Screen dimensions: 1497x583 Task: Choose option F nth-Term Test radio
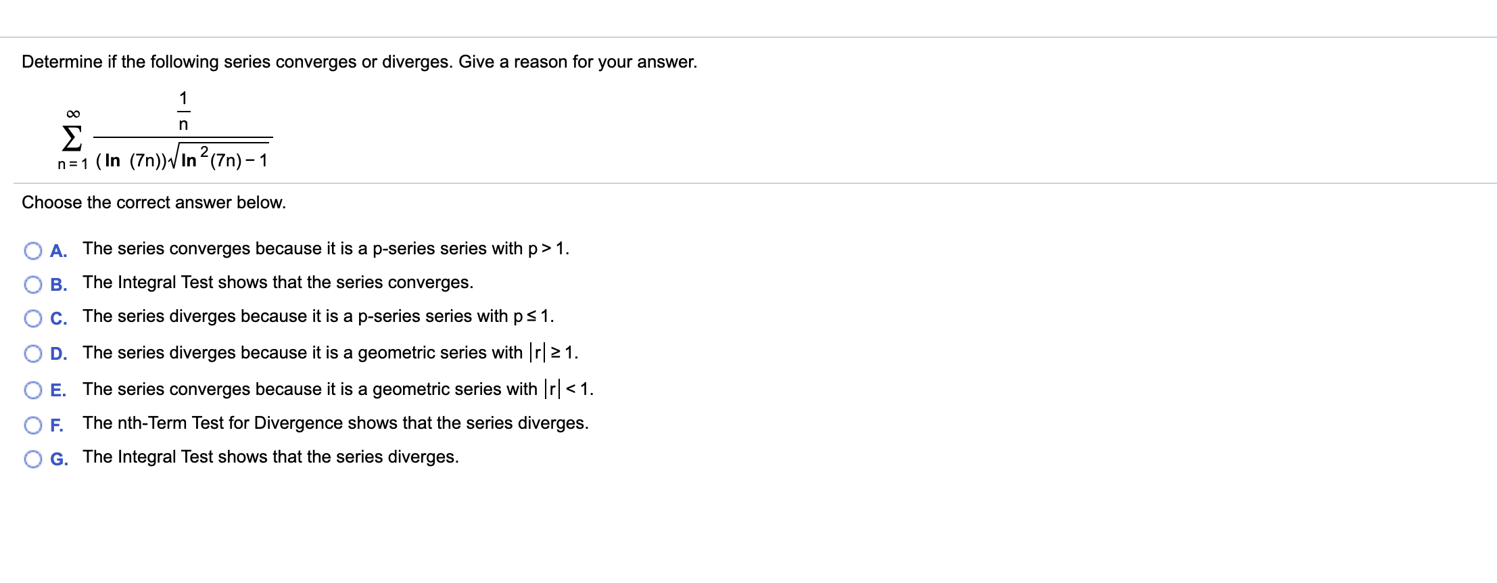pyautogui.click(x=33, y=425)
